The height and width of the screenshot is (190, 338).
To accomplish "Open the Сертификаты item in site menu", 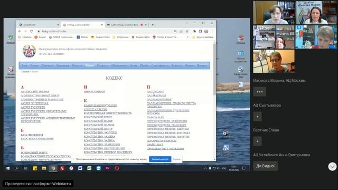I will point(159,65).
